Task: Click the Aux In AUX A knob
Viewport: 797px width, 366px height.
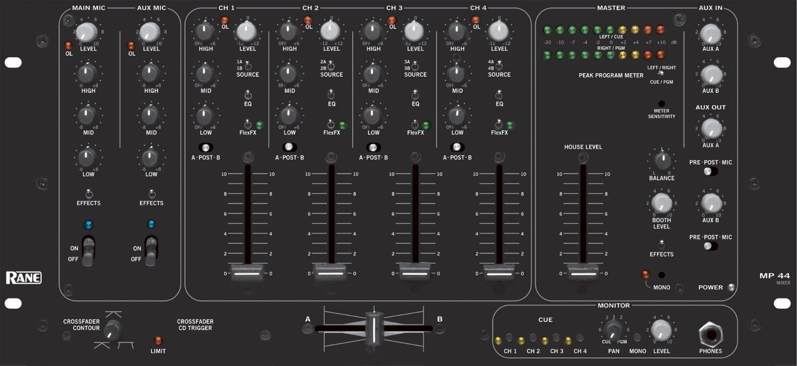Action: tap(711, 34)
